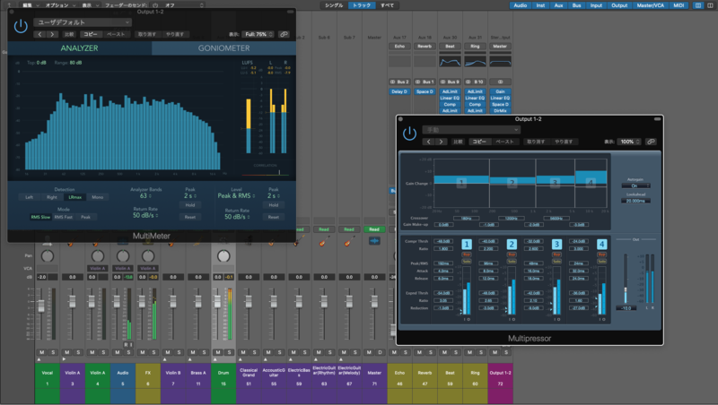Select Mono detection in MultiMeter
The image size is (718, 405).
[98, 197]
